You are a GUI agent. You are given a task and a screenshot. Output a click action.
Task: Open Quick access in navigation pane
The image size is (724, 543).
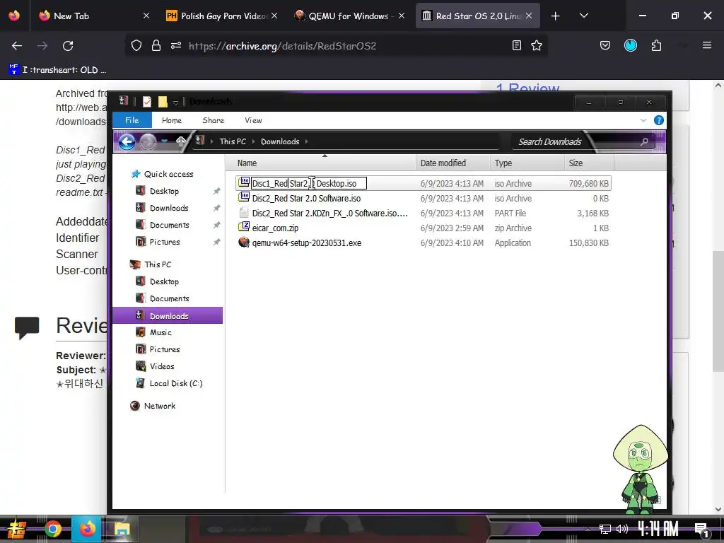pyautogui.click(x=168, y=174)
